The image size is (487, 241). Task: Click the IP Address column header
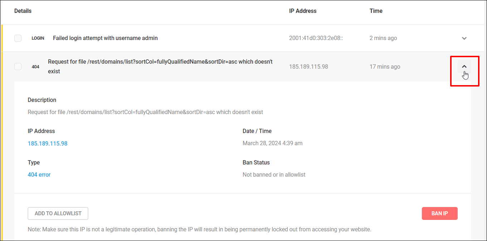point(303,11)
